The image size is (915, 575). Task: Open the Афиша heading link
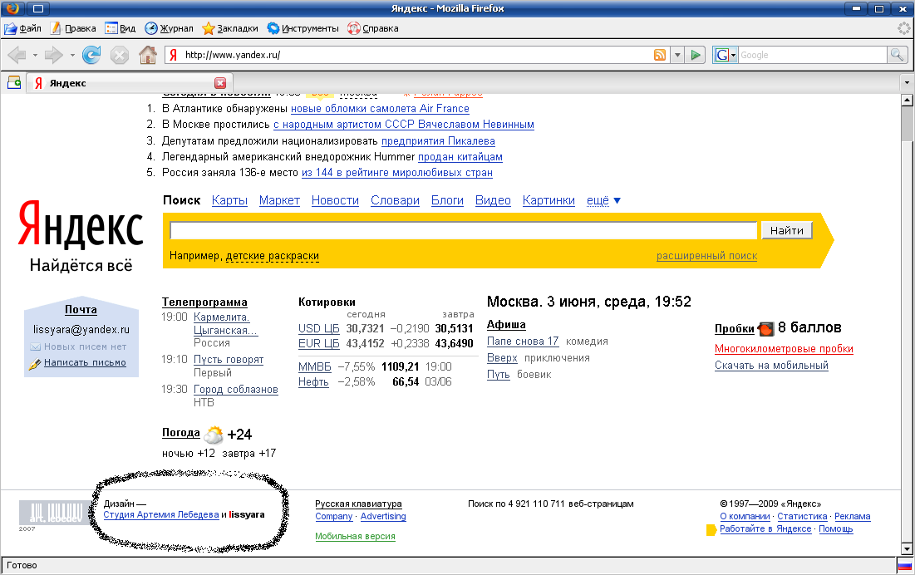click(506, 325)
